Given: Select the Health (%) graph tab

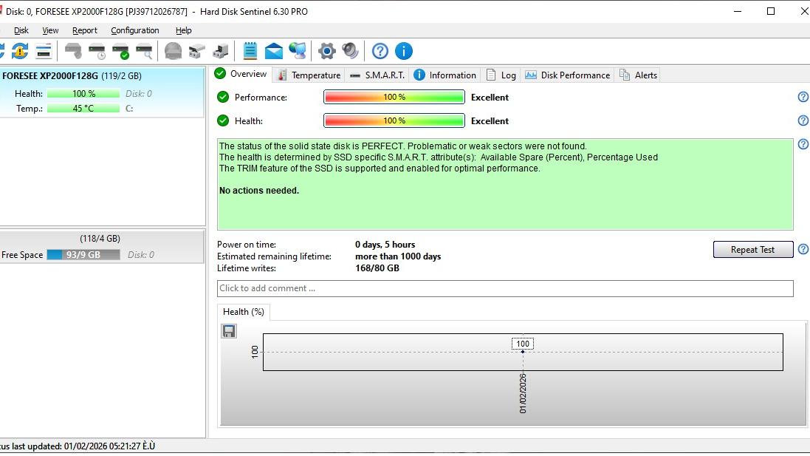Looking at the screenshot, I should 244,312.
